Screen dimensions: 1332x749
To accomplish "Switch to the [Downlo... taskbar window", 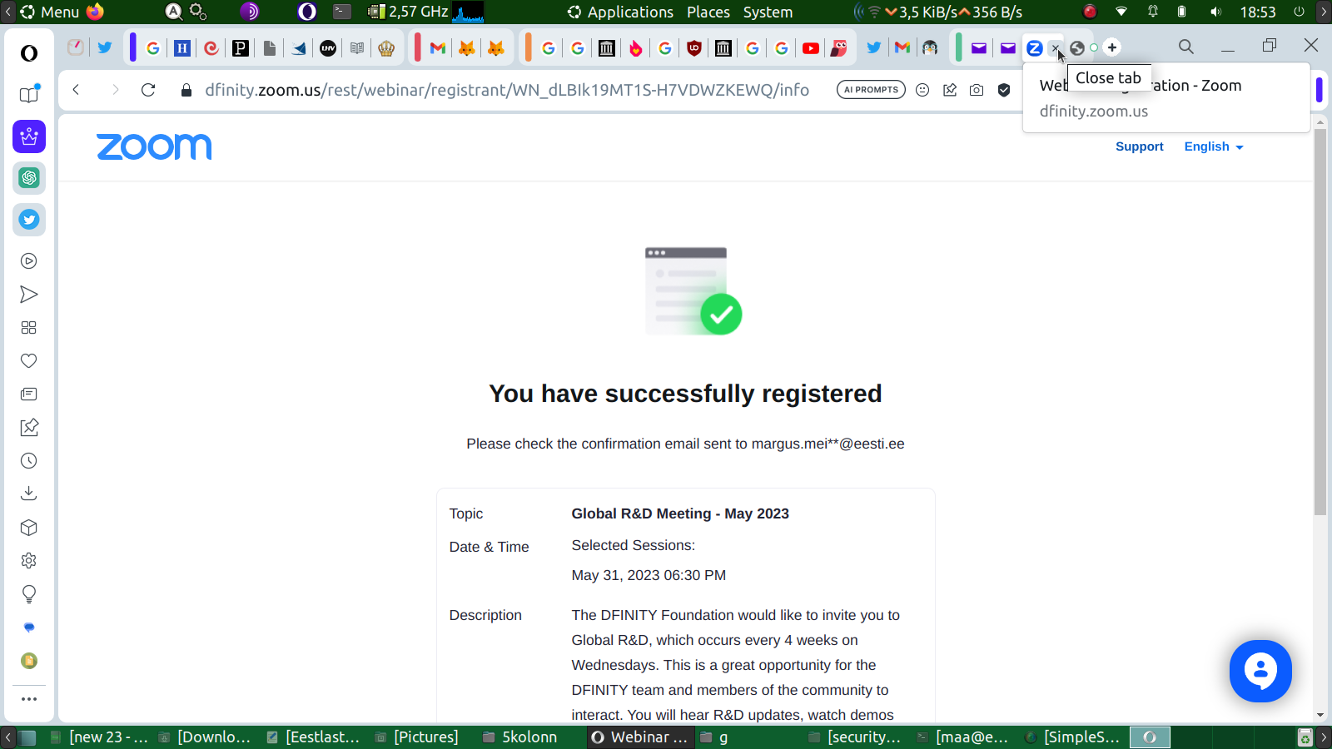I will pyautogui.click(x=205, y=737).
